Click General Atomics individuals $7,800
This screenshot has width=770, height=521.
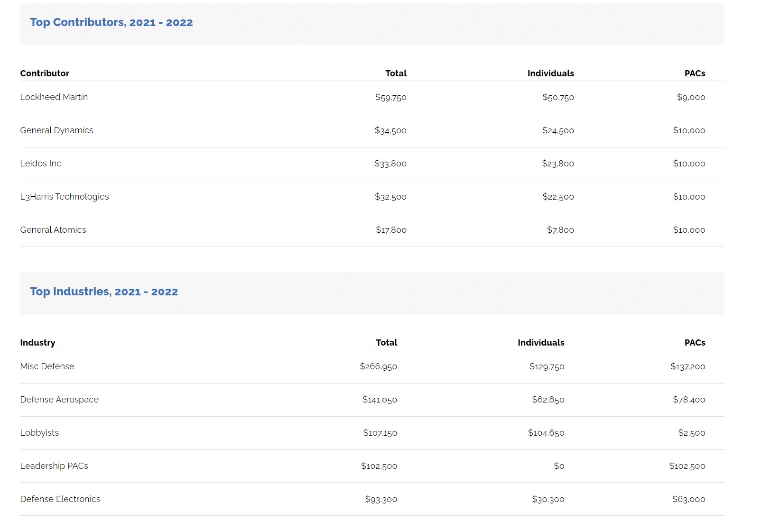(x=561, y=230)
